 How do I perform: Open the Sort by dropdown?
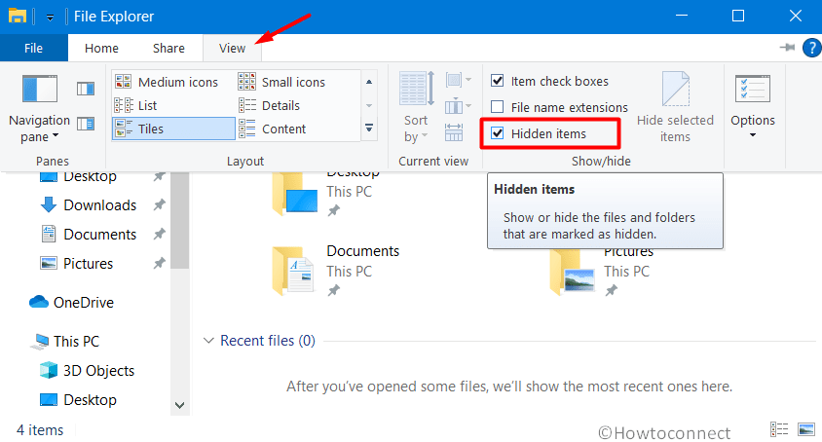coord(416,108)
